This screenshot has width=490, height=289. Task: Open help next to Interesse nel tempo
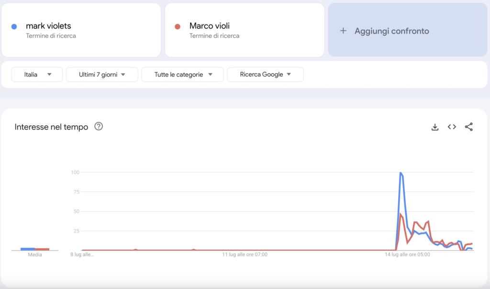click(99, 127)
